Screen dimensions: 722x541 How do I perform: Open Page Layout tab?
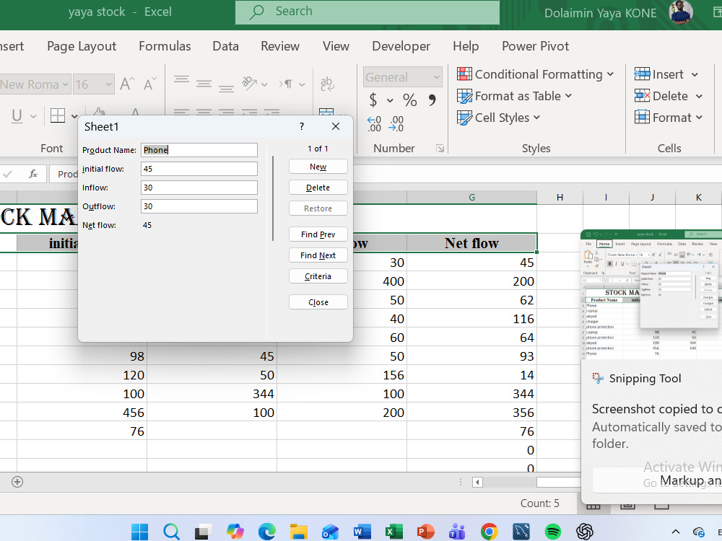pos(82,46)
